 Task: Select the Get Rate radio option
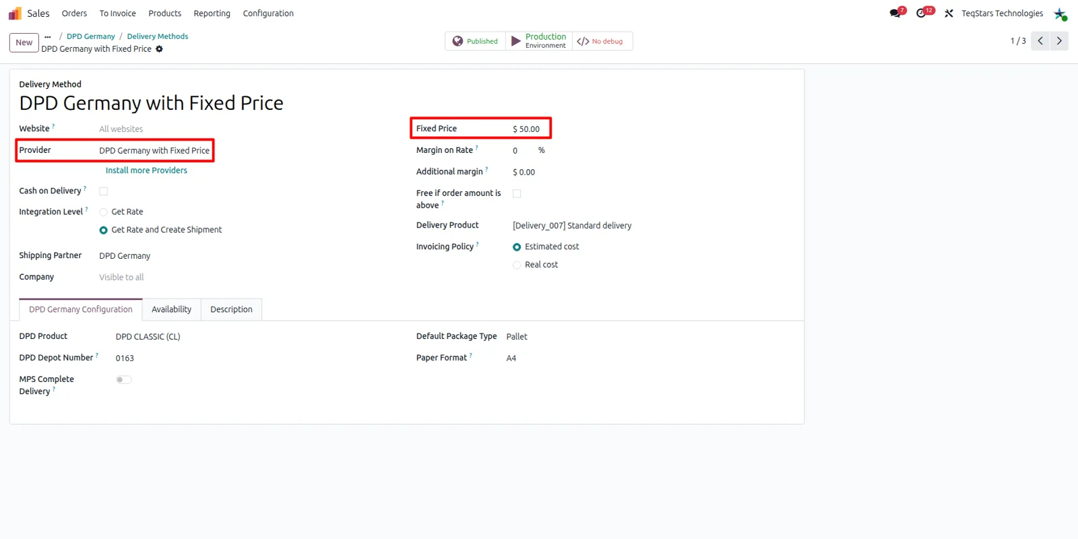click(104, 212)
